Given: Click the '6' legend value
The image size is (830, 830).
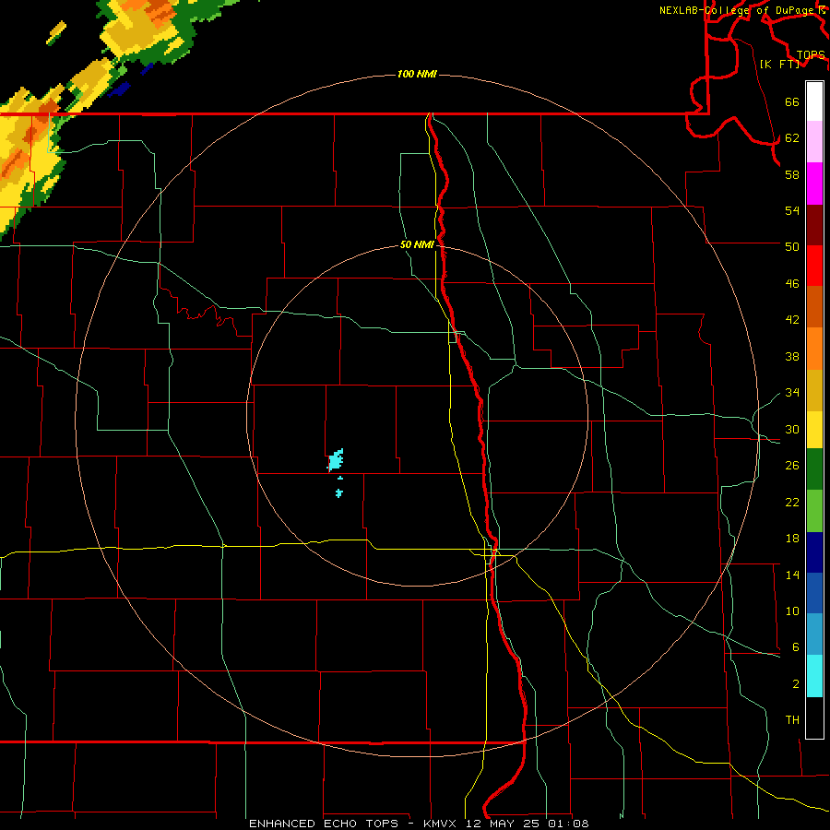Looking at the screenshot, I should click(x=795, y=647).
